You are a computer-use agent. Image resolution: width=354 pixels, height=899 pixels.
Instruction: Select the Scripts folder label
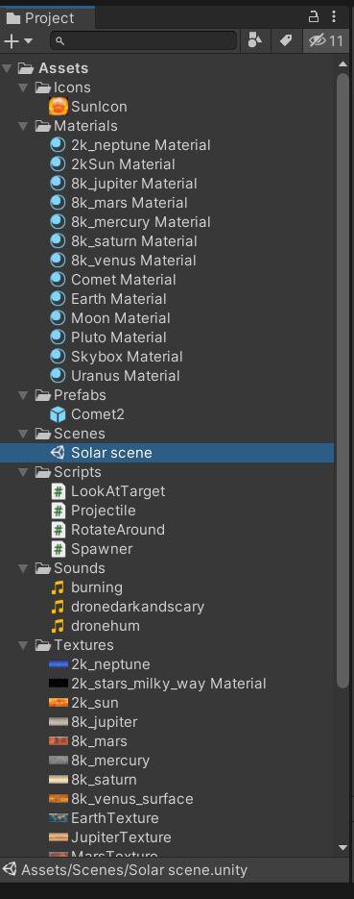(x=77, y=472)
